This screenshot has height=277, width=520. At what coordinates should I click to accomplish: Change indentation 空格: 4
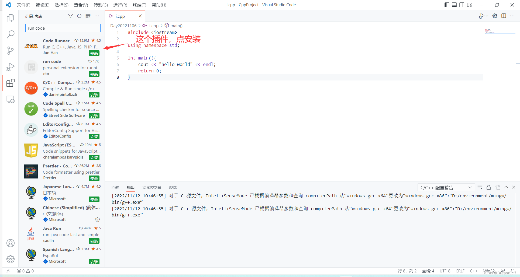[428, 271]
